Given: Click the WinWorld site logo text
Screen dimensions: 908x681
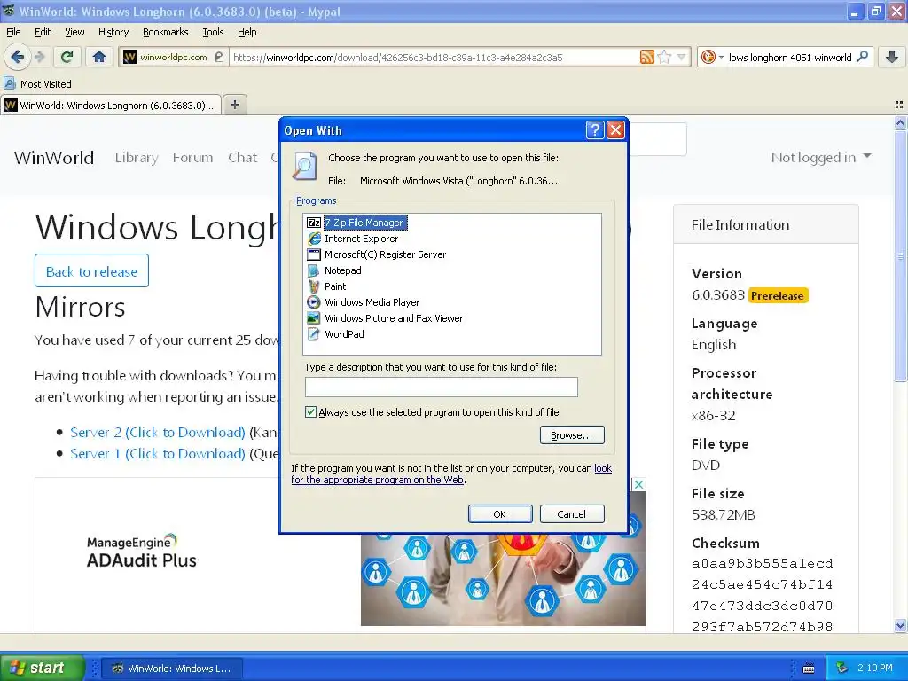Looking at the screenshot, I should point(54,158).
